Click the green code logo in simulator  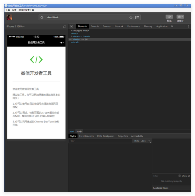[36, 60]
